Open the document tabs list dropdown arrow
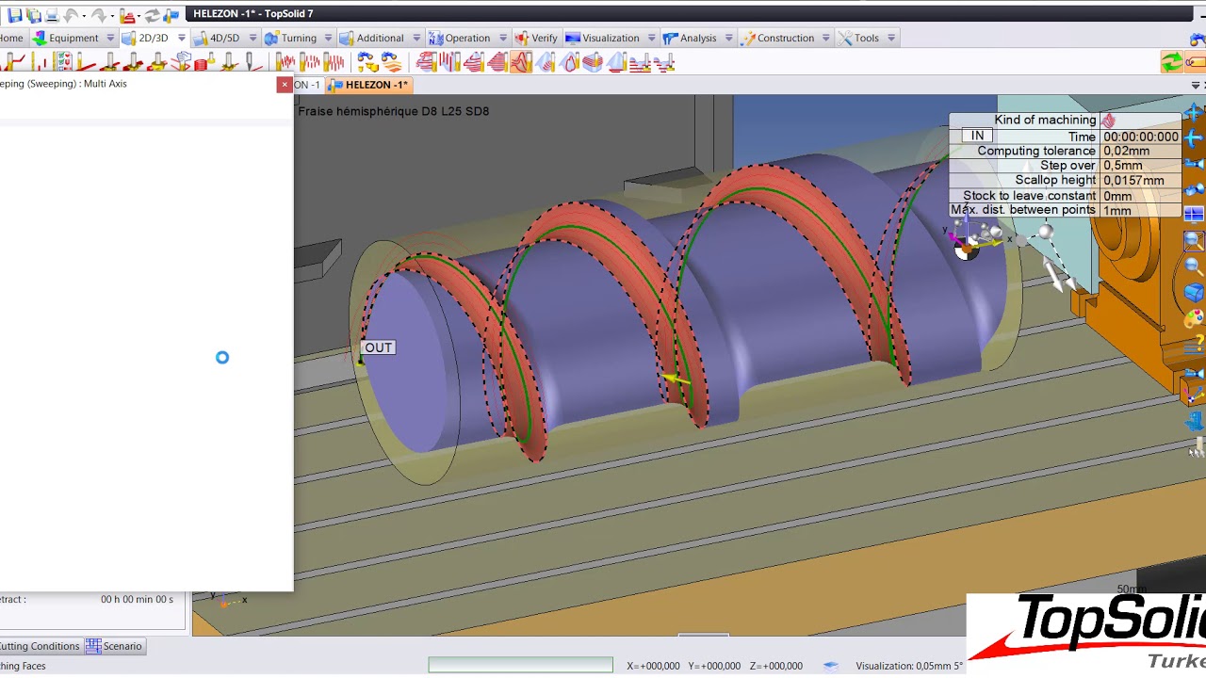 click(1196, 85)
